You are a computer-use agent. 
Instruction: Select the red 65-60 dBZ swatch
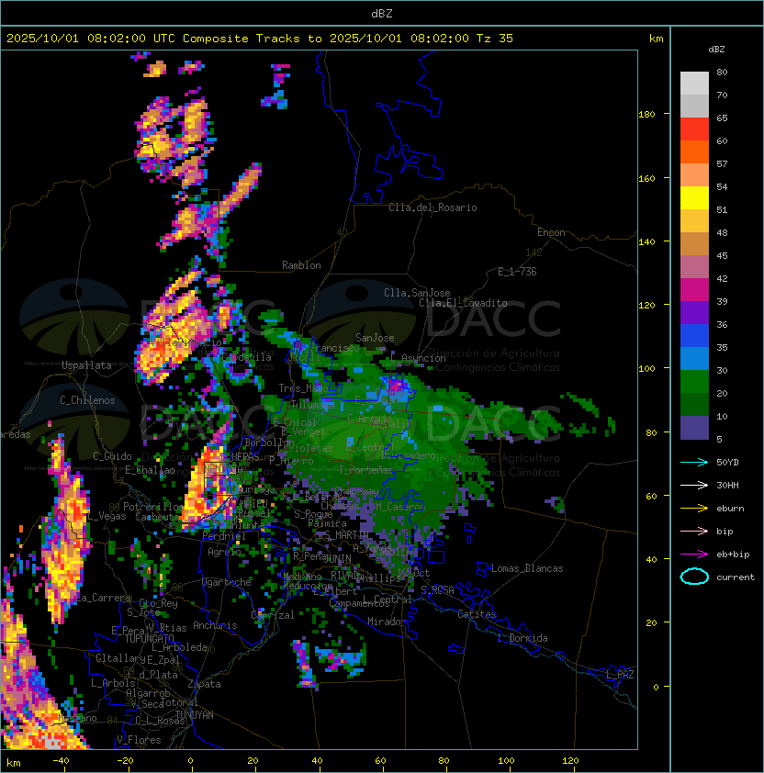coord(694,129)
